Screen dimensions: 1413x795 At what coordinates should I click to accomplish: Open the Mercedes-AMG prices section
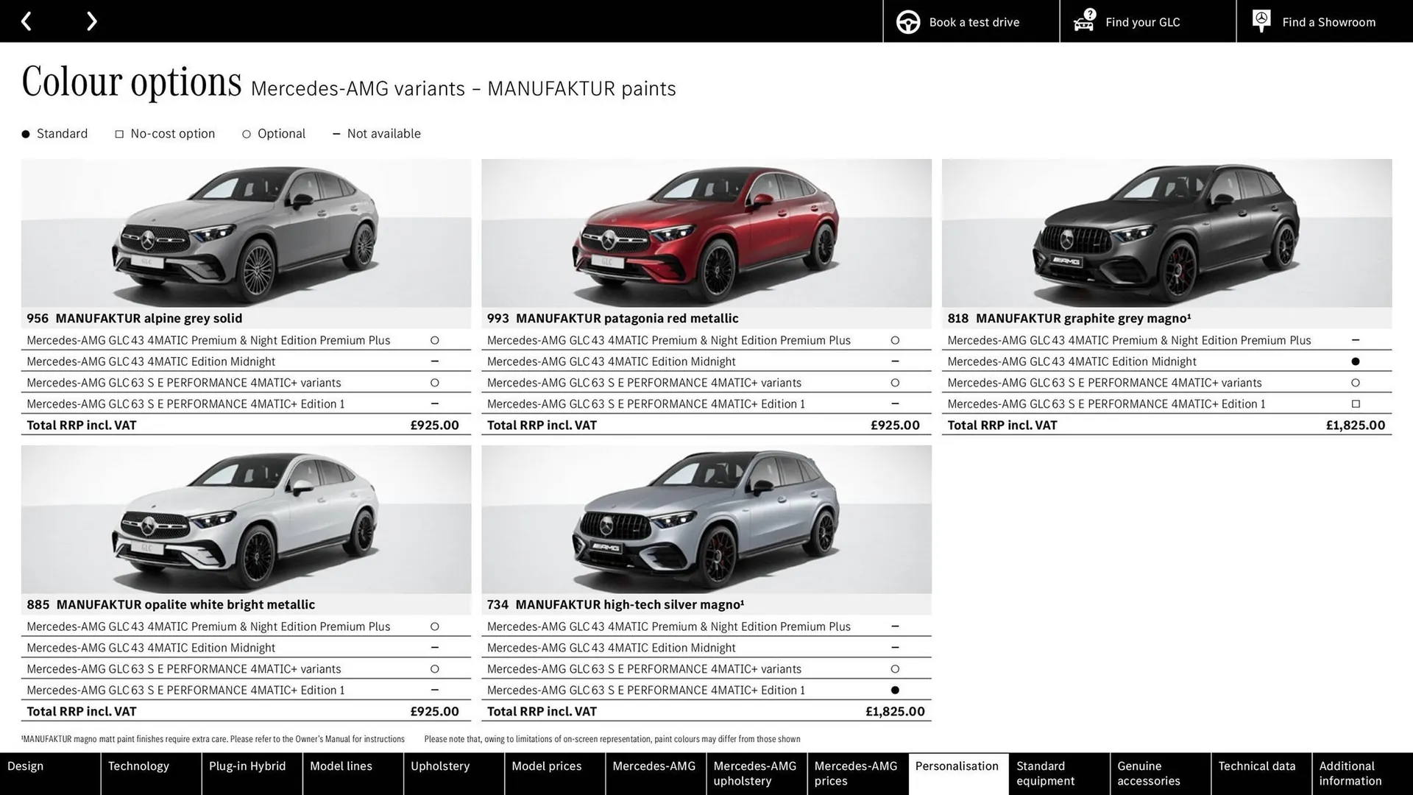point(855,773)
